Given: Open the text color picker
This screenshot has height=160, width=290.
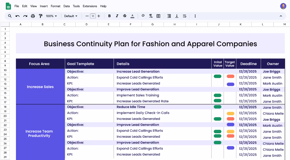Looking at the screenshot, I should 132,16.
